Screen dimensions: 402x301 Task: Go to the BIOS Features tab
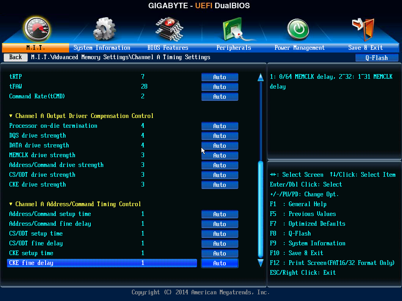(x=168, y=47)
